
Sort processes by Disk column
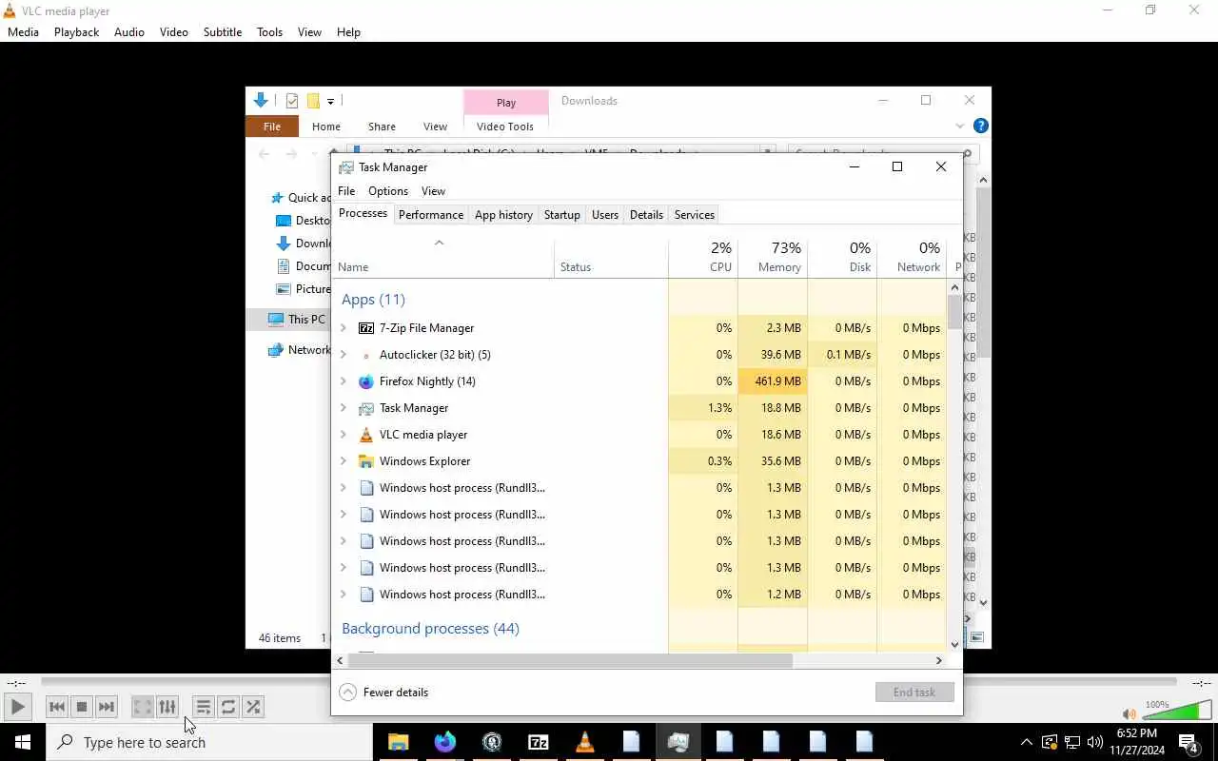click(x=842, y=257)
